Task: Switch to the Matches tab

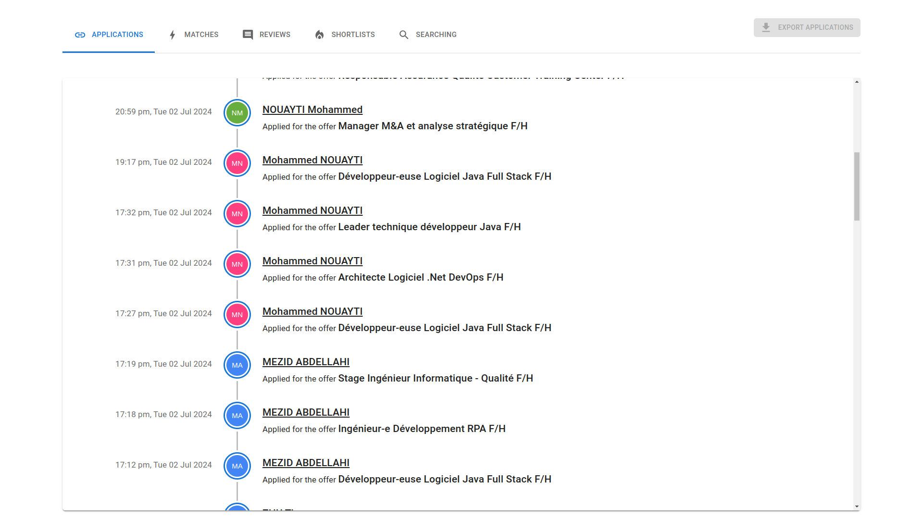Action: click(201, 35)
